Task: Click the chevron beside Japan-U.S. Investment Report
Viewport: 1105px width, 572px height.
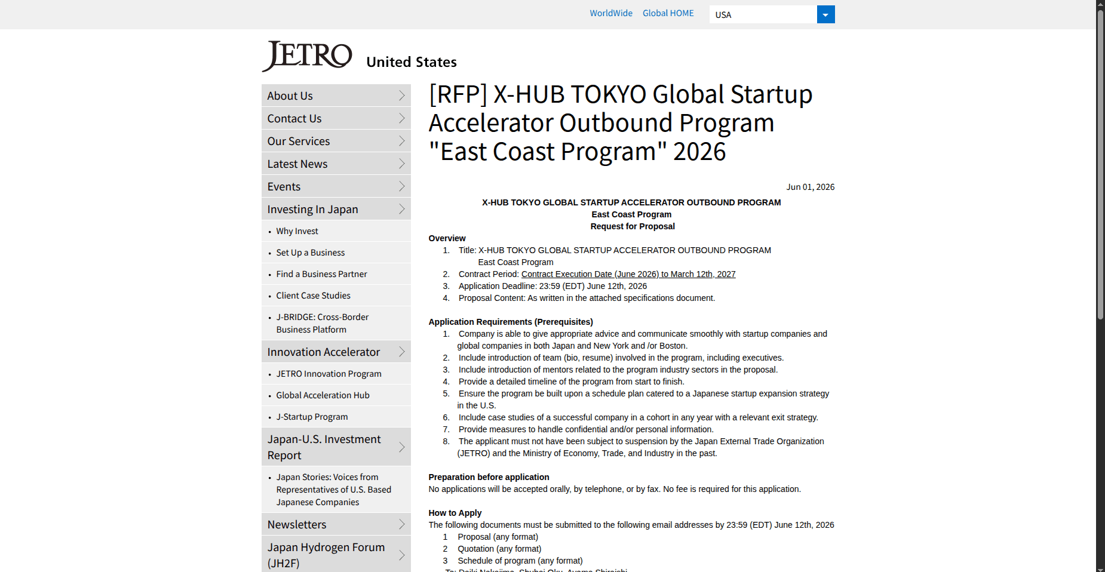Action: (402, 447)
